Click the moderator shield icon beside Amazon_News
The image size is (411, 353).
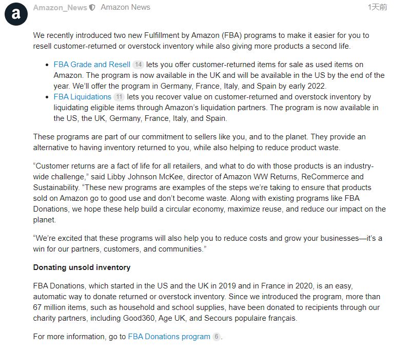point(92,8)
